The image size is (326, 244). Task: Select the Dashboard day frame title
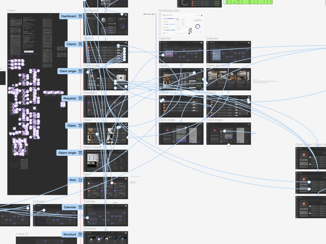pos(169,11)
